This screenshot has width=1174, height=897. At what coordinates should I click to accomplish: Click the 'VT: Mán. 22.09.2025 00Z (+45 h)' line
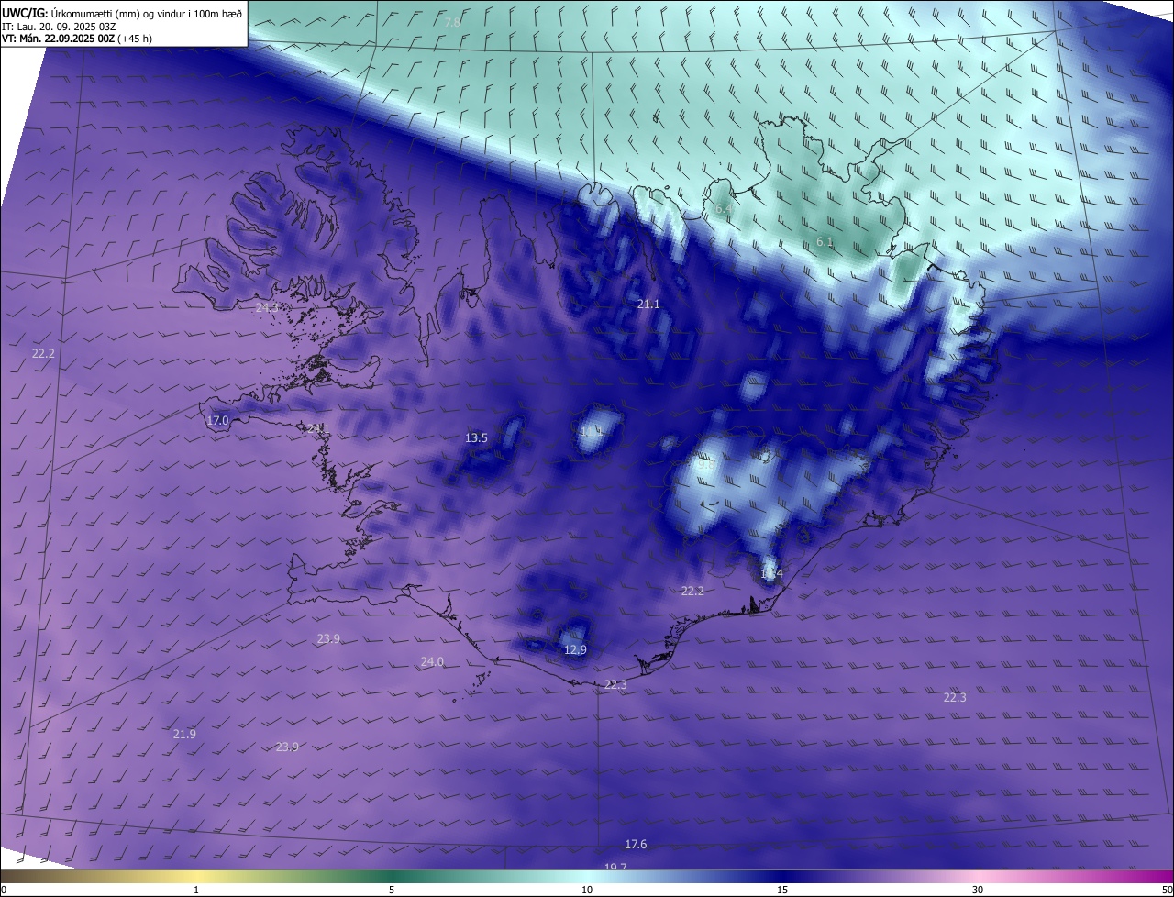point(77,38)
